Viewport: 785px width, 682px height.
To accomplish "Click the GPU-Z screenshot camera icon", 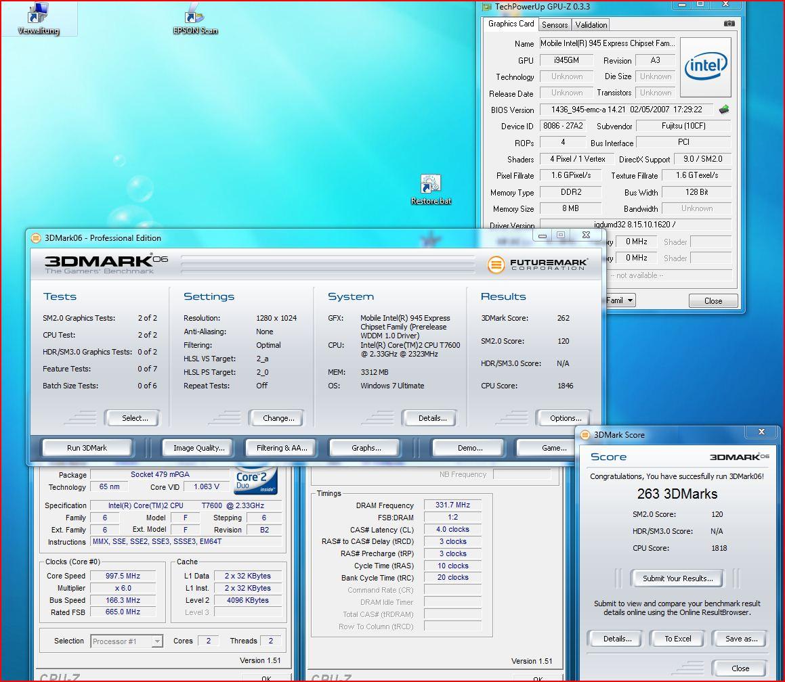I will click(729, 24).
